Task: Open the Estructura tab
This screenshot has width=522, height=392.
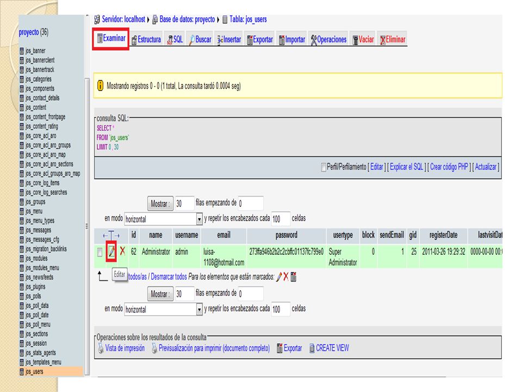Action: (146, 40)
